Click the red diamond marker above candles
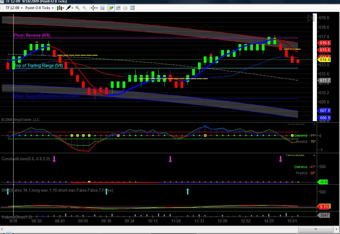 pyautogui.click(x=211, y=55)
